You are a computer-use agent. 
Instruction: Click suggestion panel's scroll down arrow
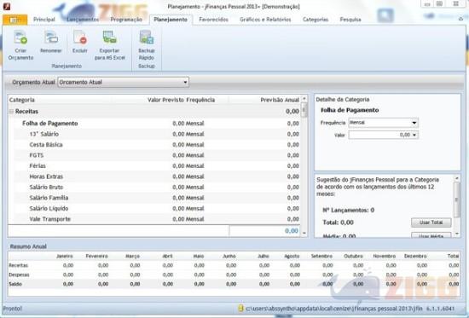click(457, 234)
